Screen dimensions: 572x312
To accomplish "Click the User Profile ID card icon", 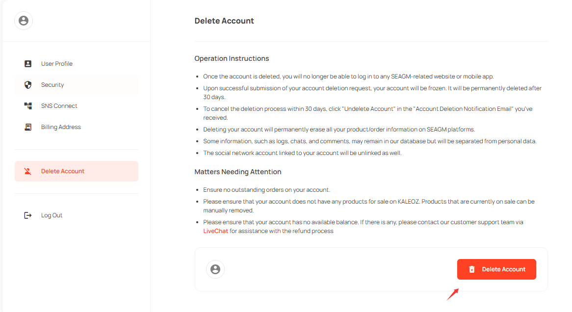I will click(28, 64).
